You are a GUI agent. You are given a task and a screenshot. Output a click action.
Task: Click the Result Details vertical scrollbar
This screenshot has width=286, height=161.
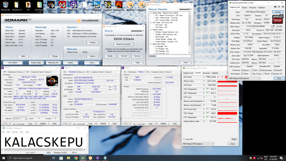(x=189, y=33)
